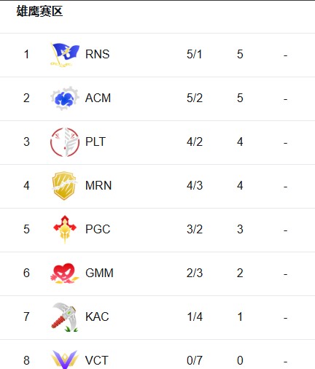
Task: Click the RNS blue flag team logo
Action: [65, 55]
